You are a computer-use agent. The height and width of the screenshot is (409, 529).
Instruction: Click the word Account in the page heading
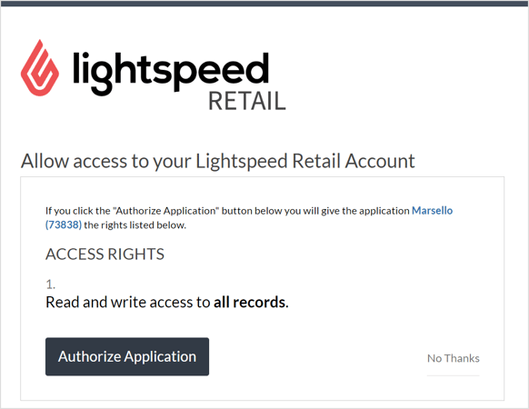[x=380, y=161]
